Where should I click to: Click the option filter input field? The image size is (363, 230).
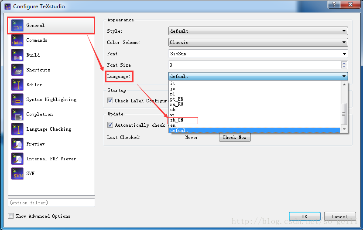coord(51,203)
